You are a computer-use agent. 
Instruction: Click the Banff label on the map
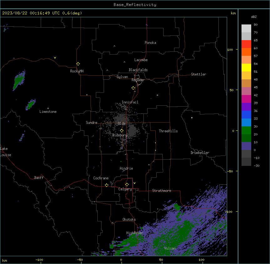[x=39, y=178]
